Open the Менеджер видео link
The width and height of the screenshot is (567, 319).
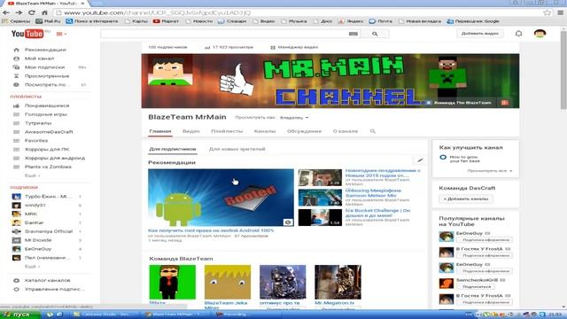[294, 47]
